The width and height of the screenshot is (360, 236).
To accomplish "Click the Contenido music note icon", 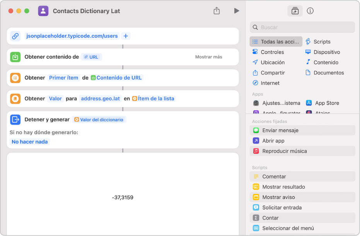I will [x=308, y=62].
